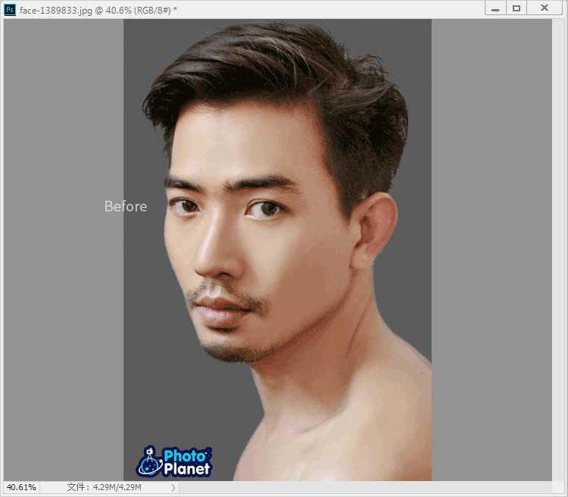Click the 40.61% zoom level field
Image resolution: width=568 pixels, height=497 pixels.
[x=21, y=487]
